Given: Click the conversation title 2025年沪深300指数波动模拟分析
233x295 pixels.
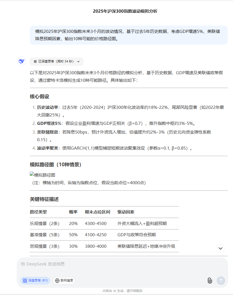Looking at the screenshot, I should pyautogui.click(x=125, y=11).
